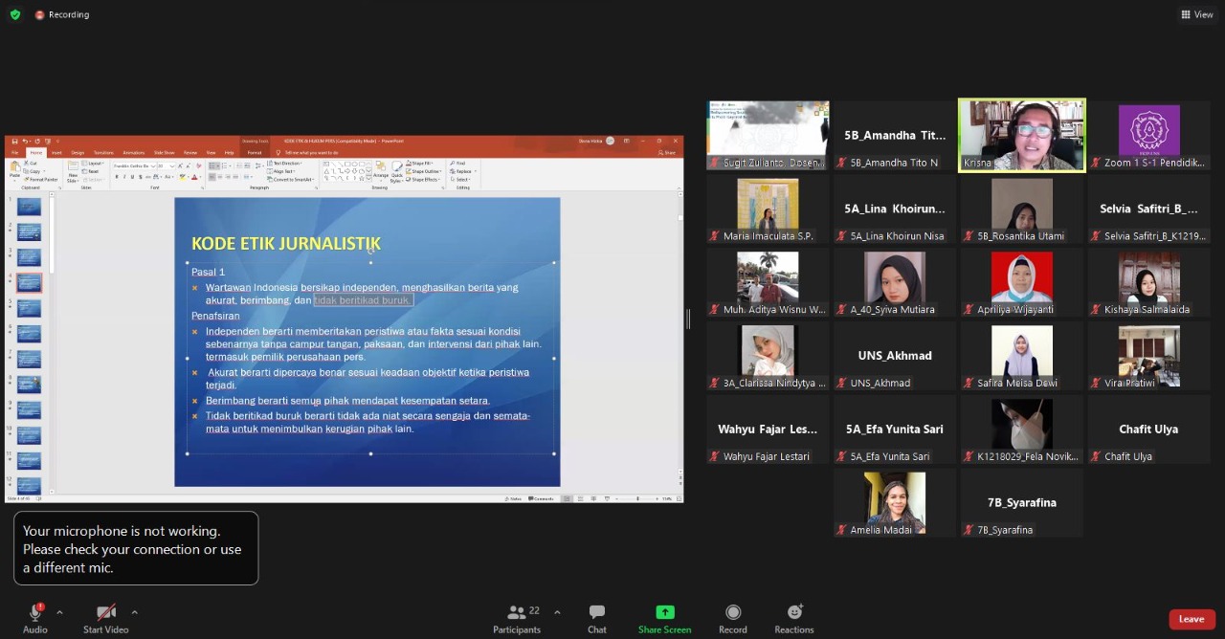Click the Find button in Editing group
Image resolution: width=1225 pixels, height=639 pixels.
(x=459, y=164)
